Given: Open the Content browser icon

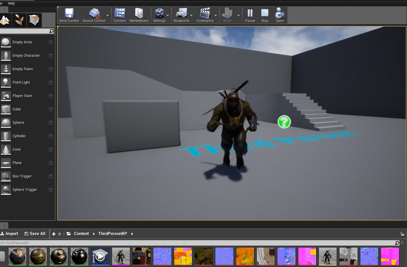Looking at the screenshot, I should (x=120, y=15).
